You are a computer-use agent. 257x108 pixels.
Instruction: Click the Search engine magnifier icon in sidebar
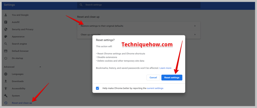(x=6, y=44)
